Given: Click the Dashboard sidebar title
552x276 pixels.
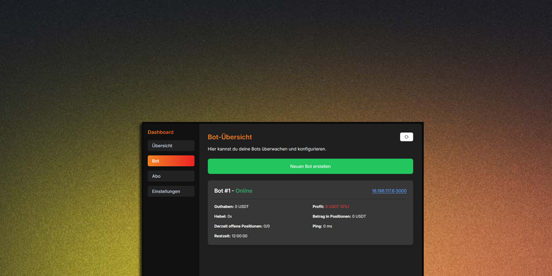Looking at the screenshot, I should (160, 132).
